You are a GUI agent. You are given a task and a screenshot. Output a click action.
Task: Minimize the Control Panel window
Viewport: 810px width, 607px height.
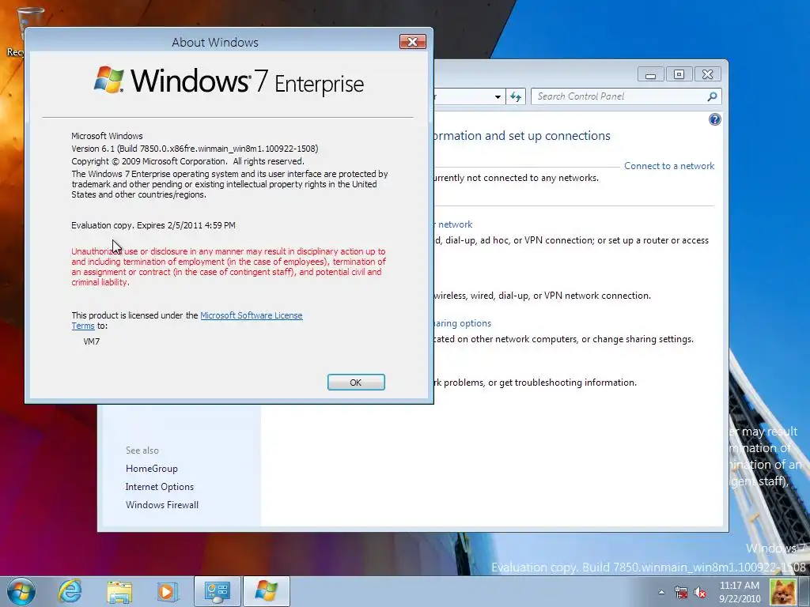click(650, 75)
